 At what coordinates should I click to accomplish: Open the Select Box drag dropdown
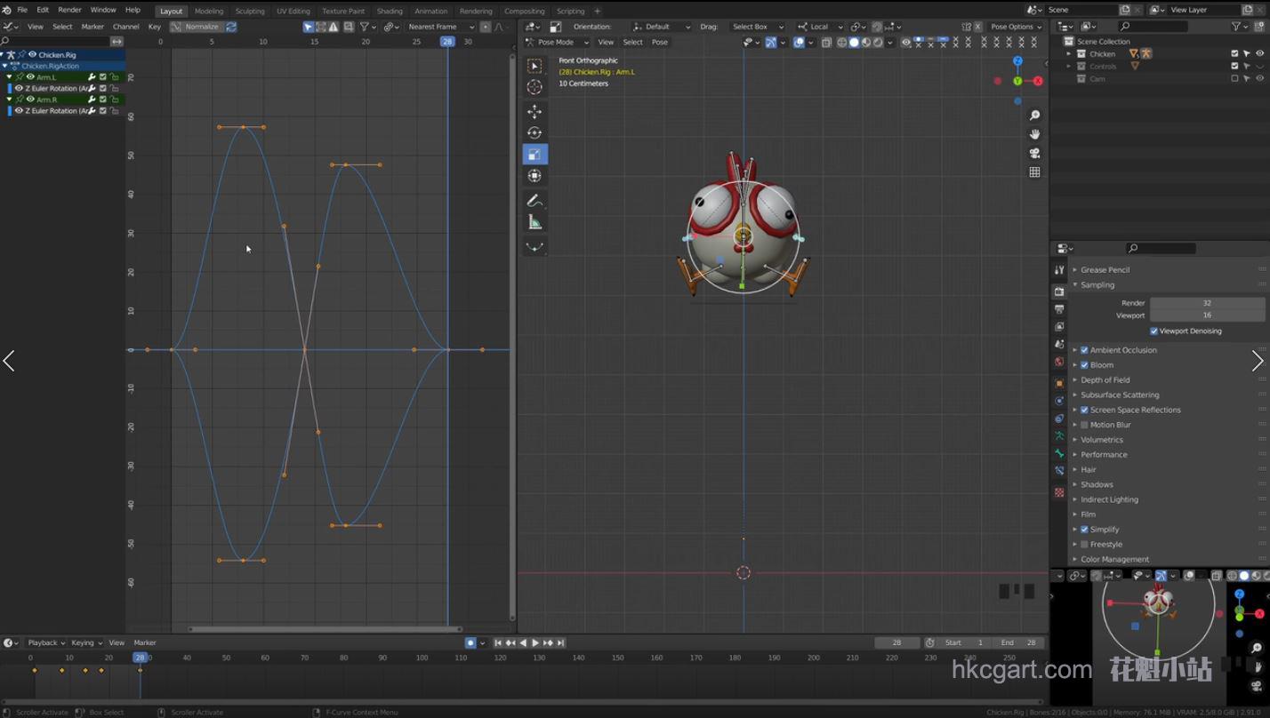pyautogui.click(x=756, y=27)
